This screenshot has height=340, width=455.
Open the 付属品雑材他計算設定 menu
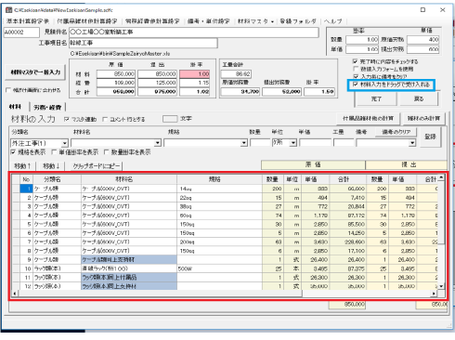(87, 21)
